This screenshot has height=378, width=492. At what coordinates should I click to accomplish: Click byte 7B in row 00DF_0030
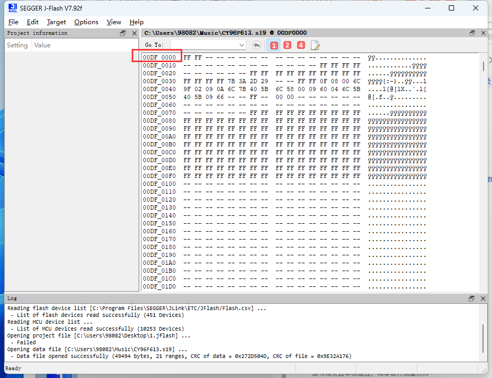click(231, 81)
